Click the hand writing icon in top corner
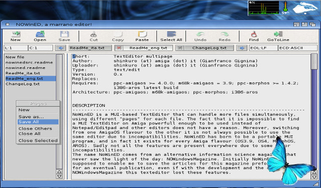Image resolution: width=321 pixels, height=188 pixels. 305,8
